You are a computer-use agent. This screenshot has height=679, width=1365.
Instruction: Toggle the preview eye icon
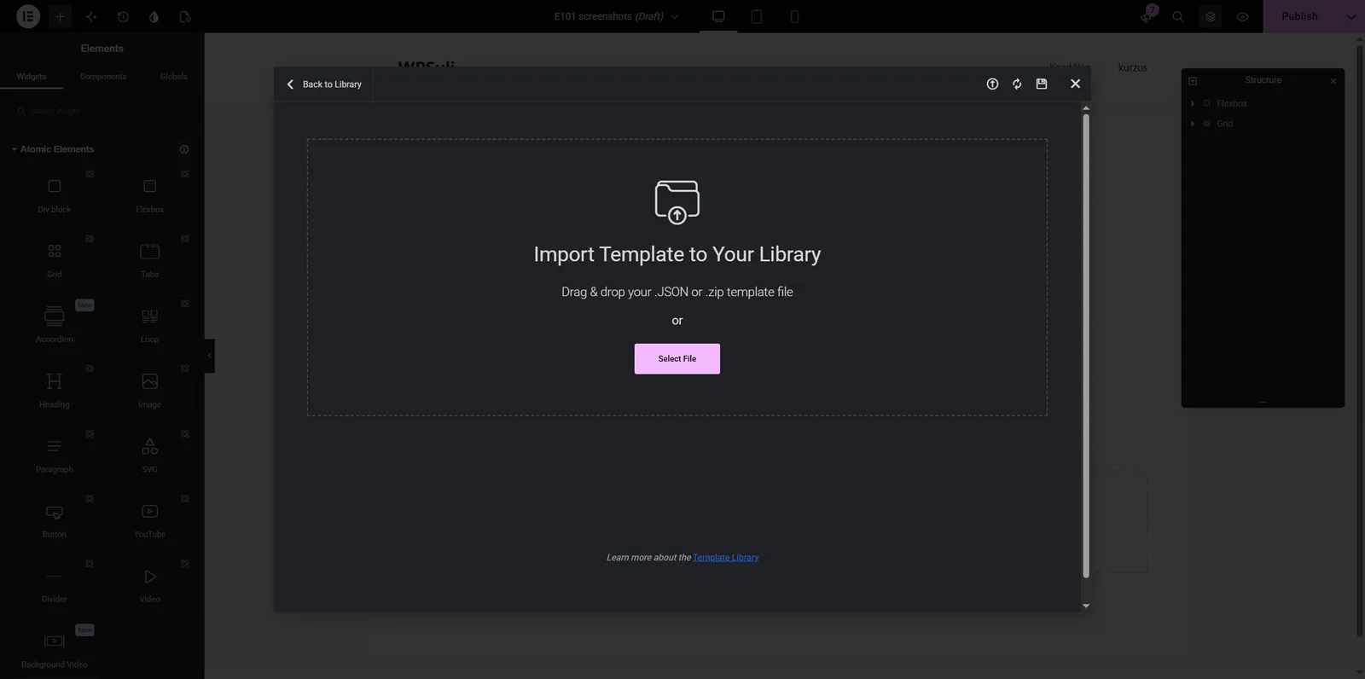click(1242, 16)
